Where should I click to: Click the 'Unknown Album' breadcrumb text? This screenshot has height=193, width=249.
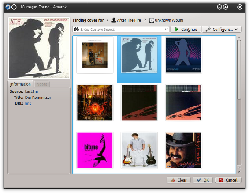[x=169, y=20]
